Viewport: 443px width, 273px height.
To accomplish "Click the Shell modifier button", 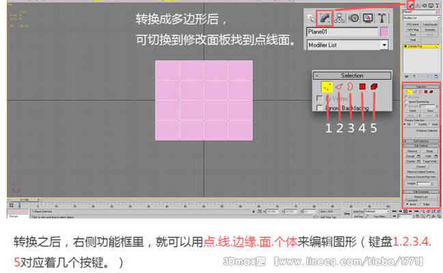I will pyautogui.click(x=413, y=40).
